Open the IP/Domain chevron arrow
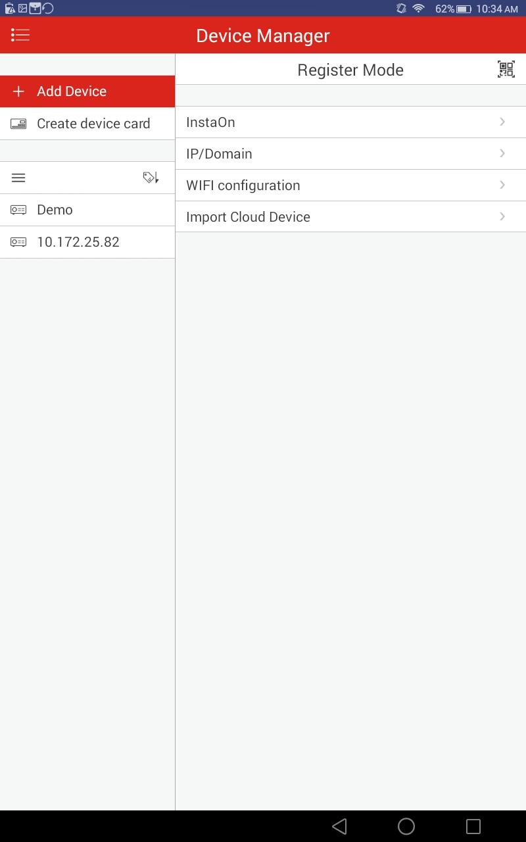 pyautogui.click(x=502, y=153)
